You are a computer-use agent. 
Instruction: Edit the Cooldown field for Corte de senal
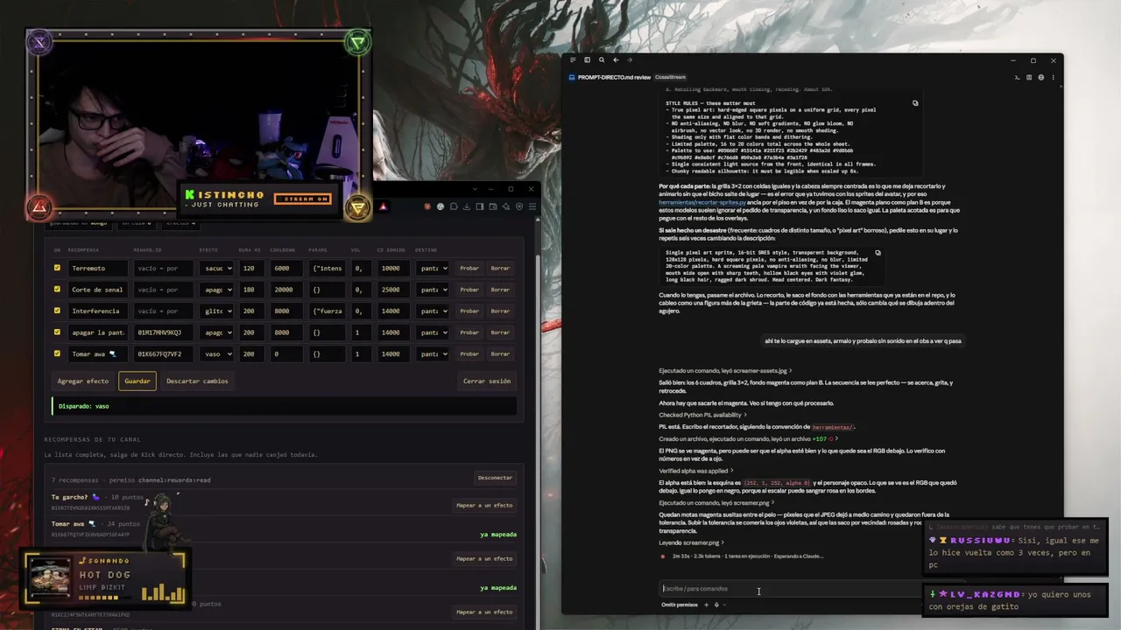[x=288, y=290]
